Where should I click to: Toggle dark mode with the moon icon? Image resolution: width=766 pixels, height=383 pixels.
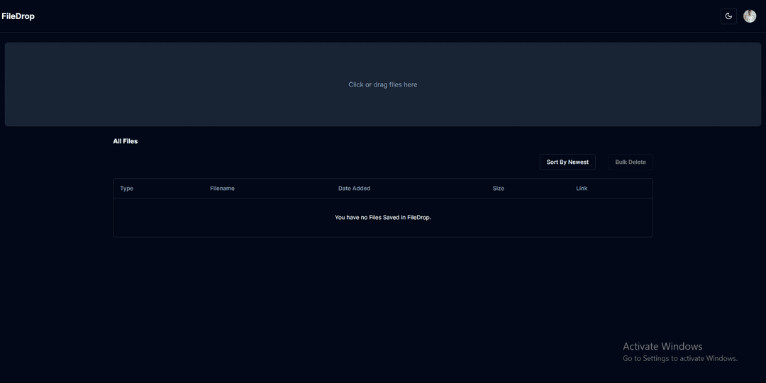pos(728,16)
